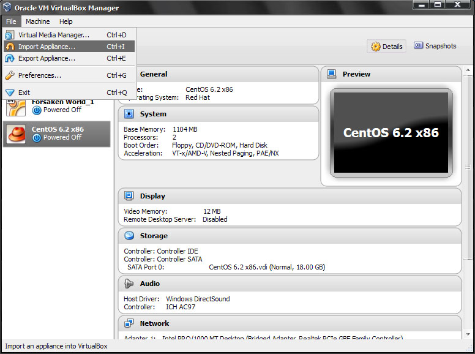The image size is (475, 354).
Task: Click the Audio speaker icon
Action: (x=129, y=284)
